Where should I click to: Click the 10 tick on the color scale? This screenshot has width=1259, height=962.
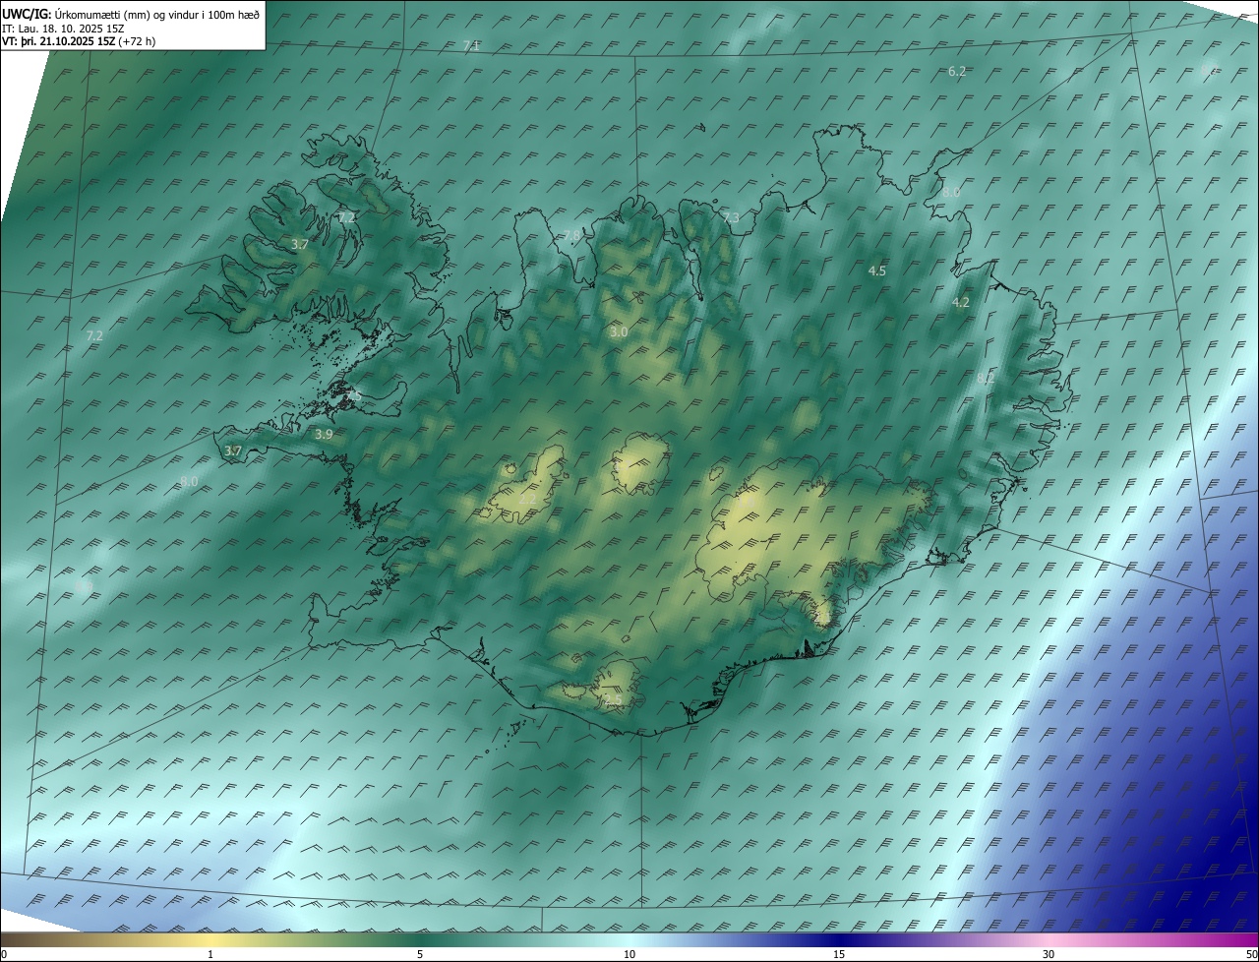click(x=629, y=954)
